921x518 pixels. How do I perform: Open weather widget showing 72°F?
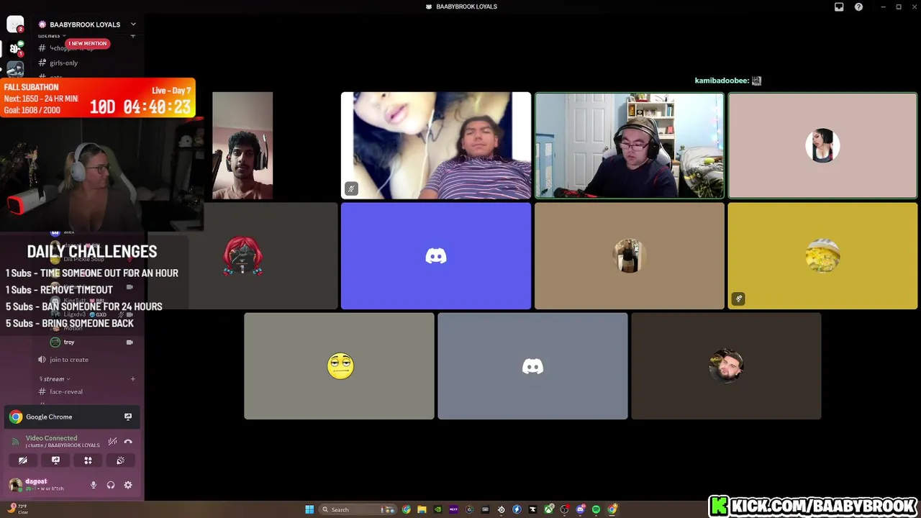point(19,509)
